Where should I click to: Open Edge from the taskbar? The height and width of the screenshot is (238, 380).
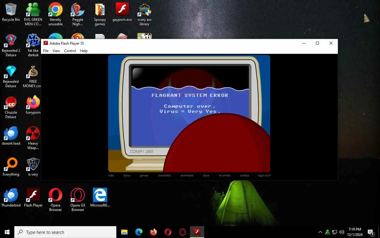(x=139, y=232)
